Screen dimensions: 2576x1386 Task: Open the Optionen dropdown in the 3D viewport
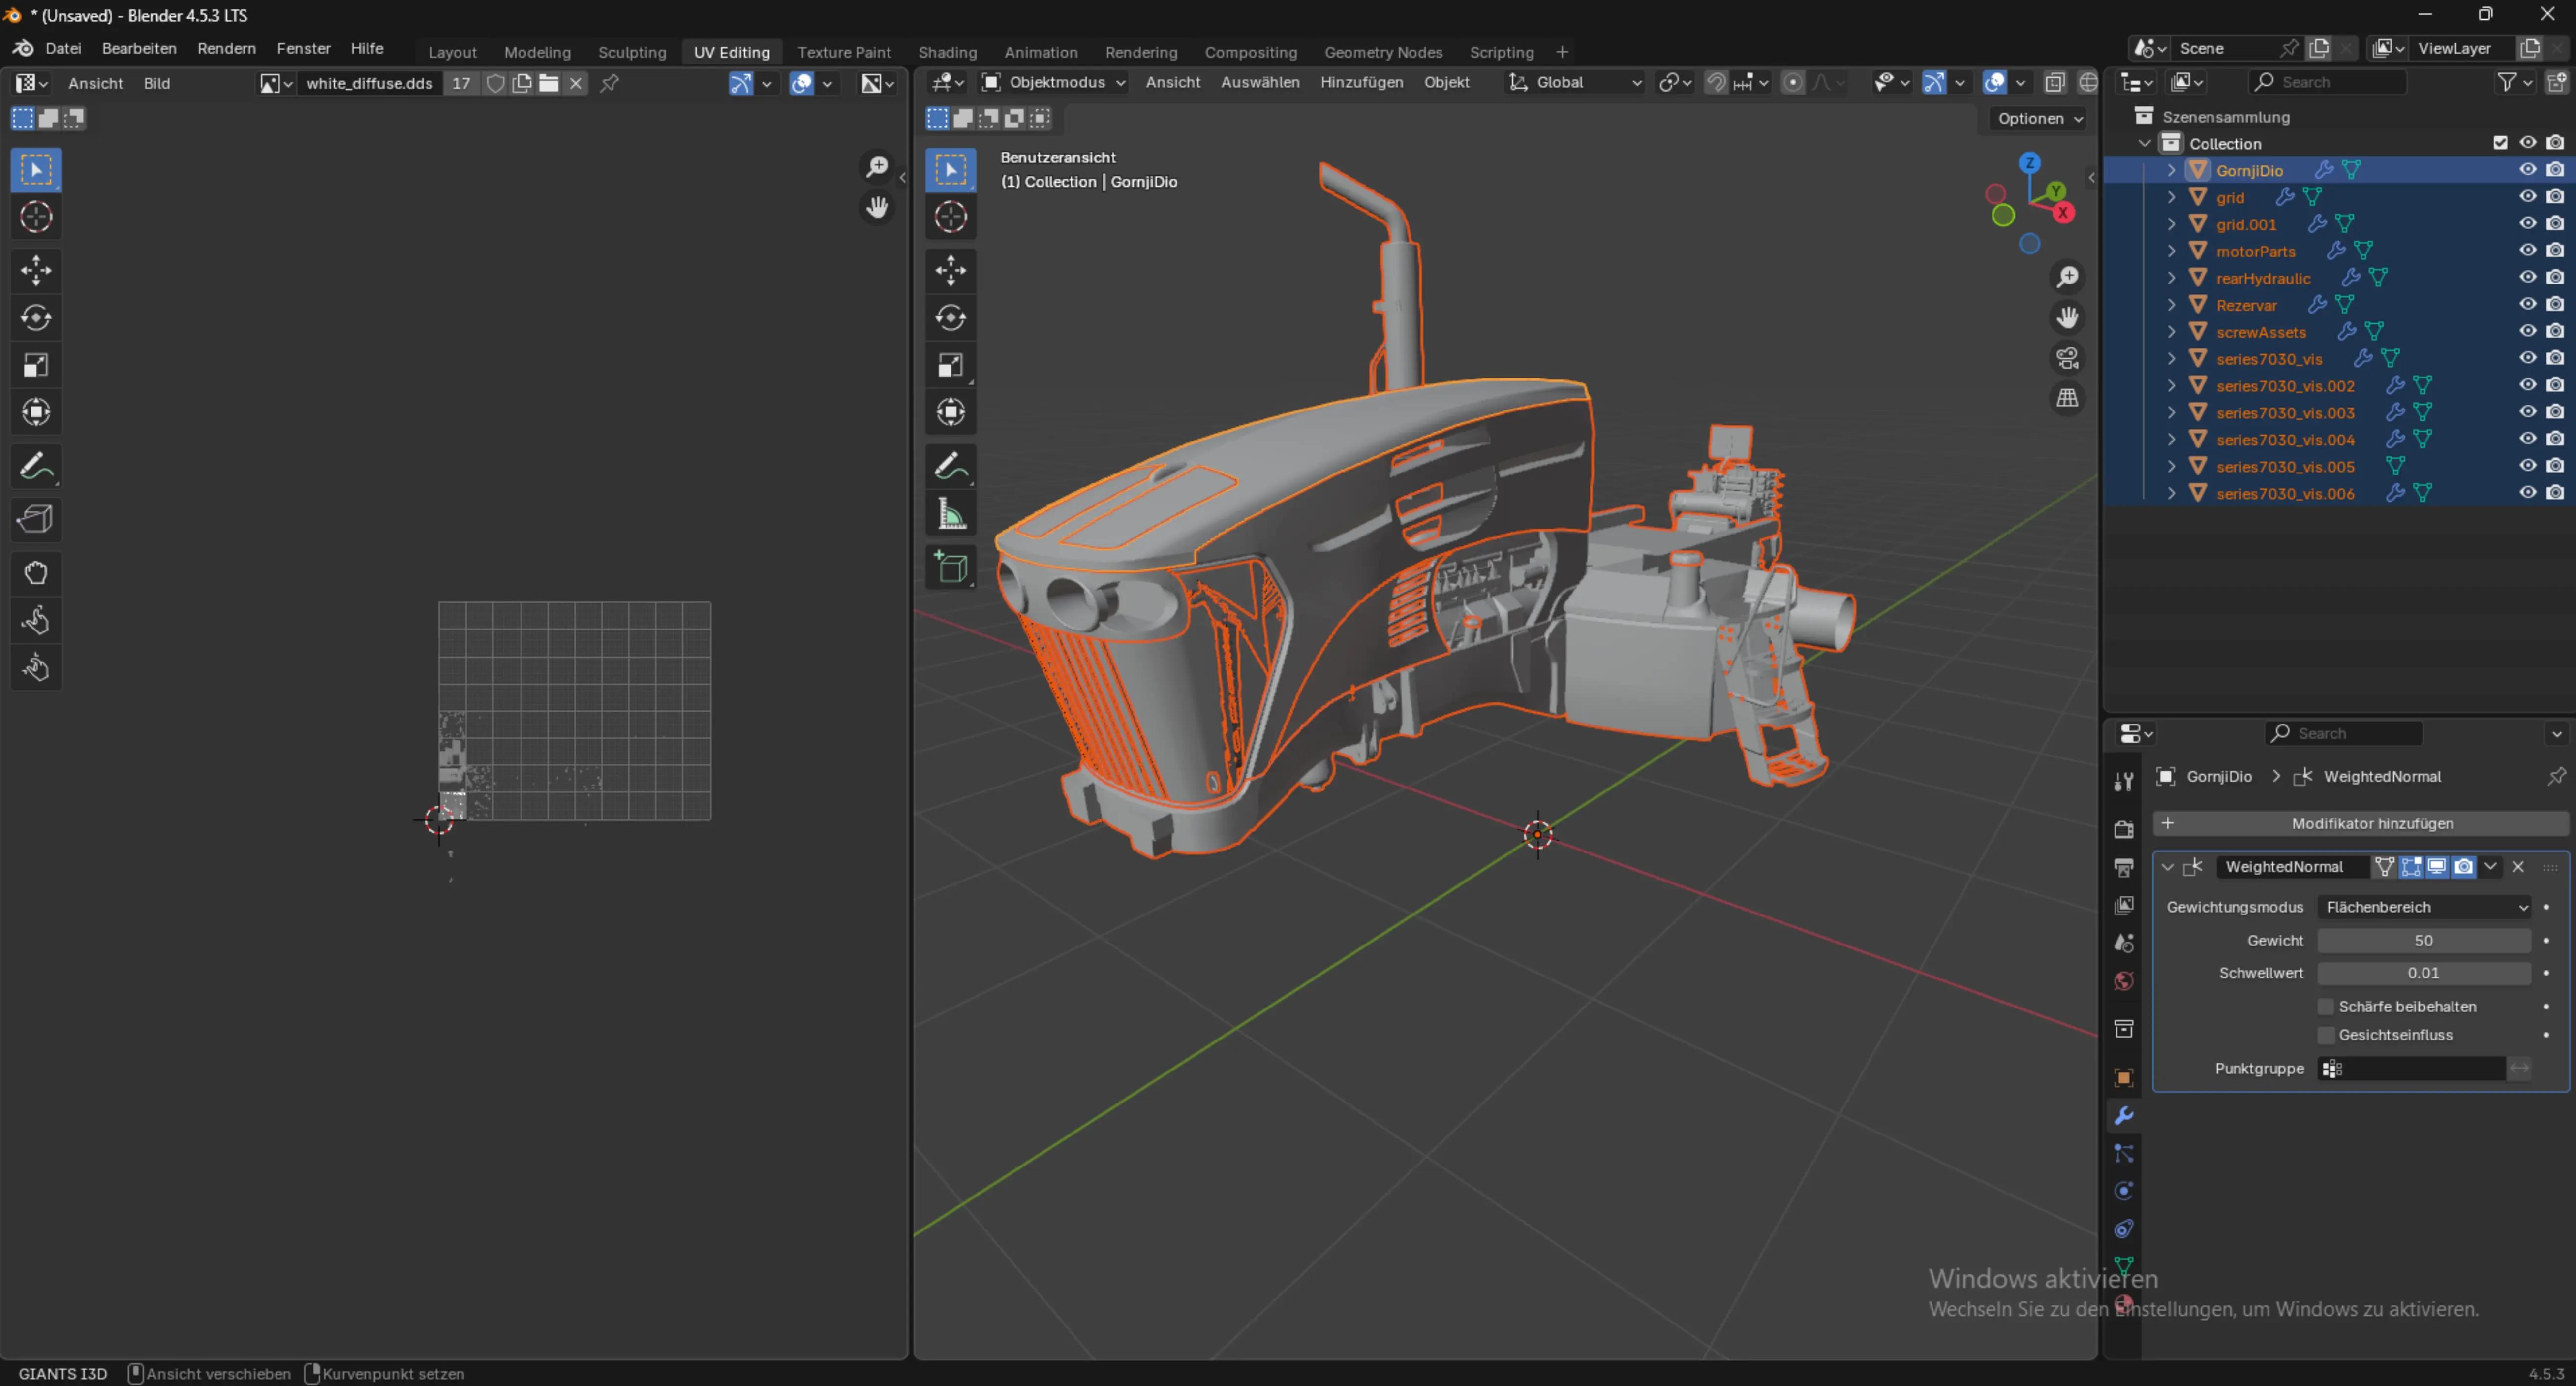tap(2039, 118)
